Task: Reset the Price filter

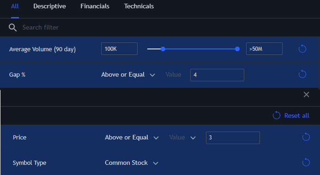Action: coord(306,137)
